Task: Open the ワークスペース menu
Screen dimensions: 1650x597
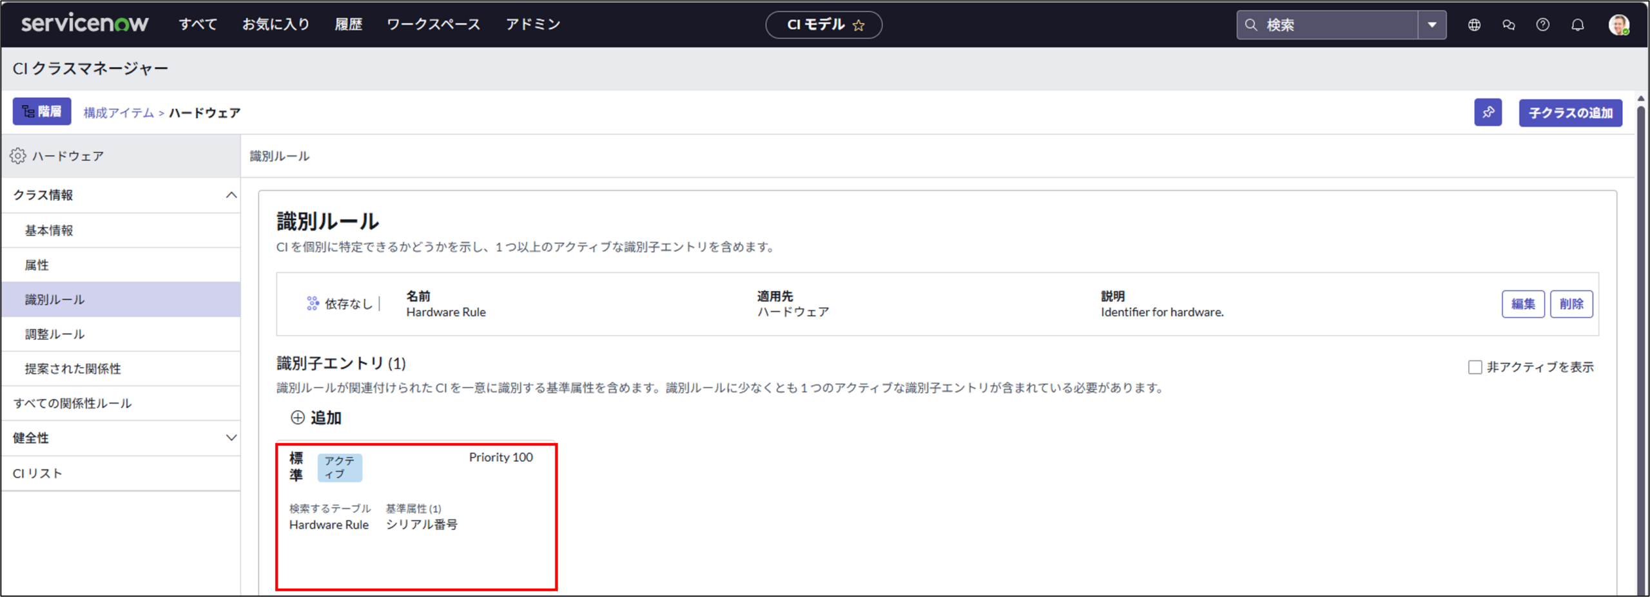Action: (433, 24)
